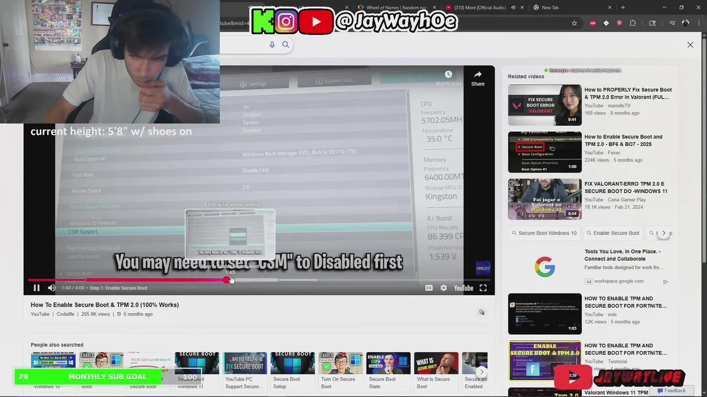Click the icon right of the video title

[x=482, y=313]
